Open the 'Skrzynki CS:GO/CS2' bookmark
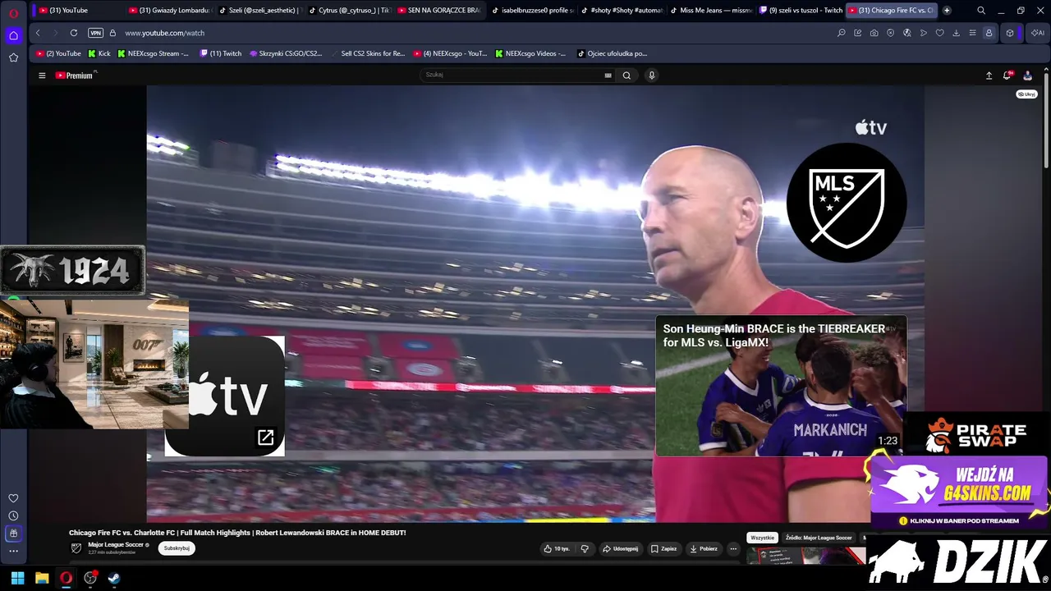Image resolution: width=1051 pixels, height=591 pixels. point(285,53)
